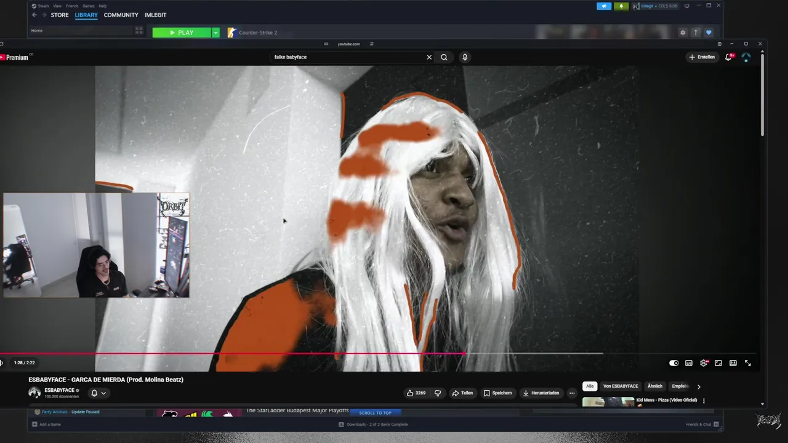Open the STORE tab in Steam
This screenshot has height=443, width=788.
[60, 15]
